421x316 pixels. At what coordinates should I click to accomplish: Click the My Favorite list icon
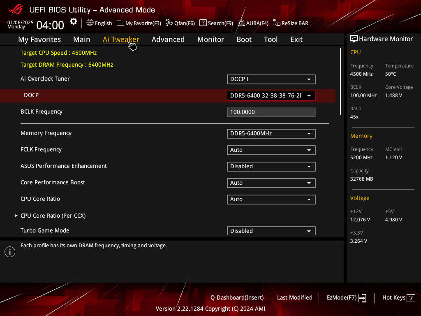120,23
